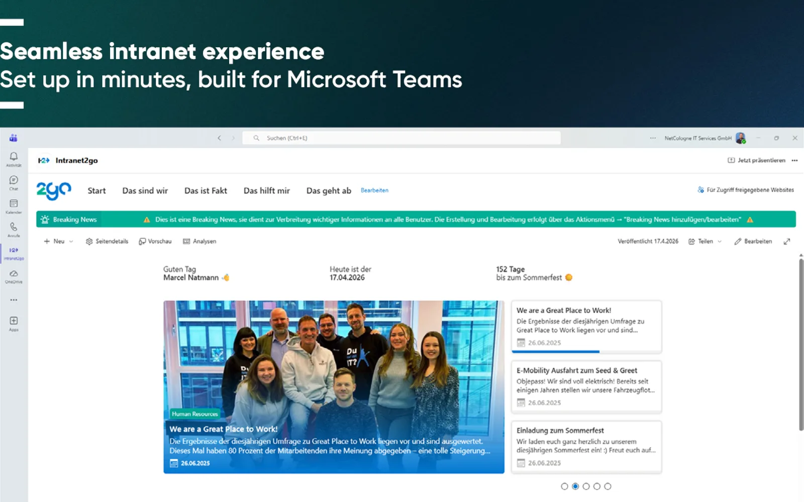Open OneDrive in the Teams sidebar
The image size is (804, 502).
pos(14,277)
